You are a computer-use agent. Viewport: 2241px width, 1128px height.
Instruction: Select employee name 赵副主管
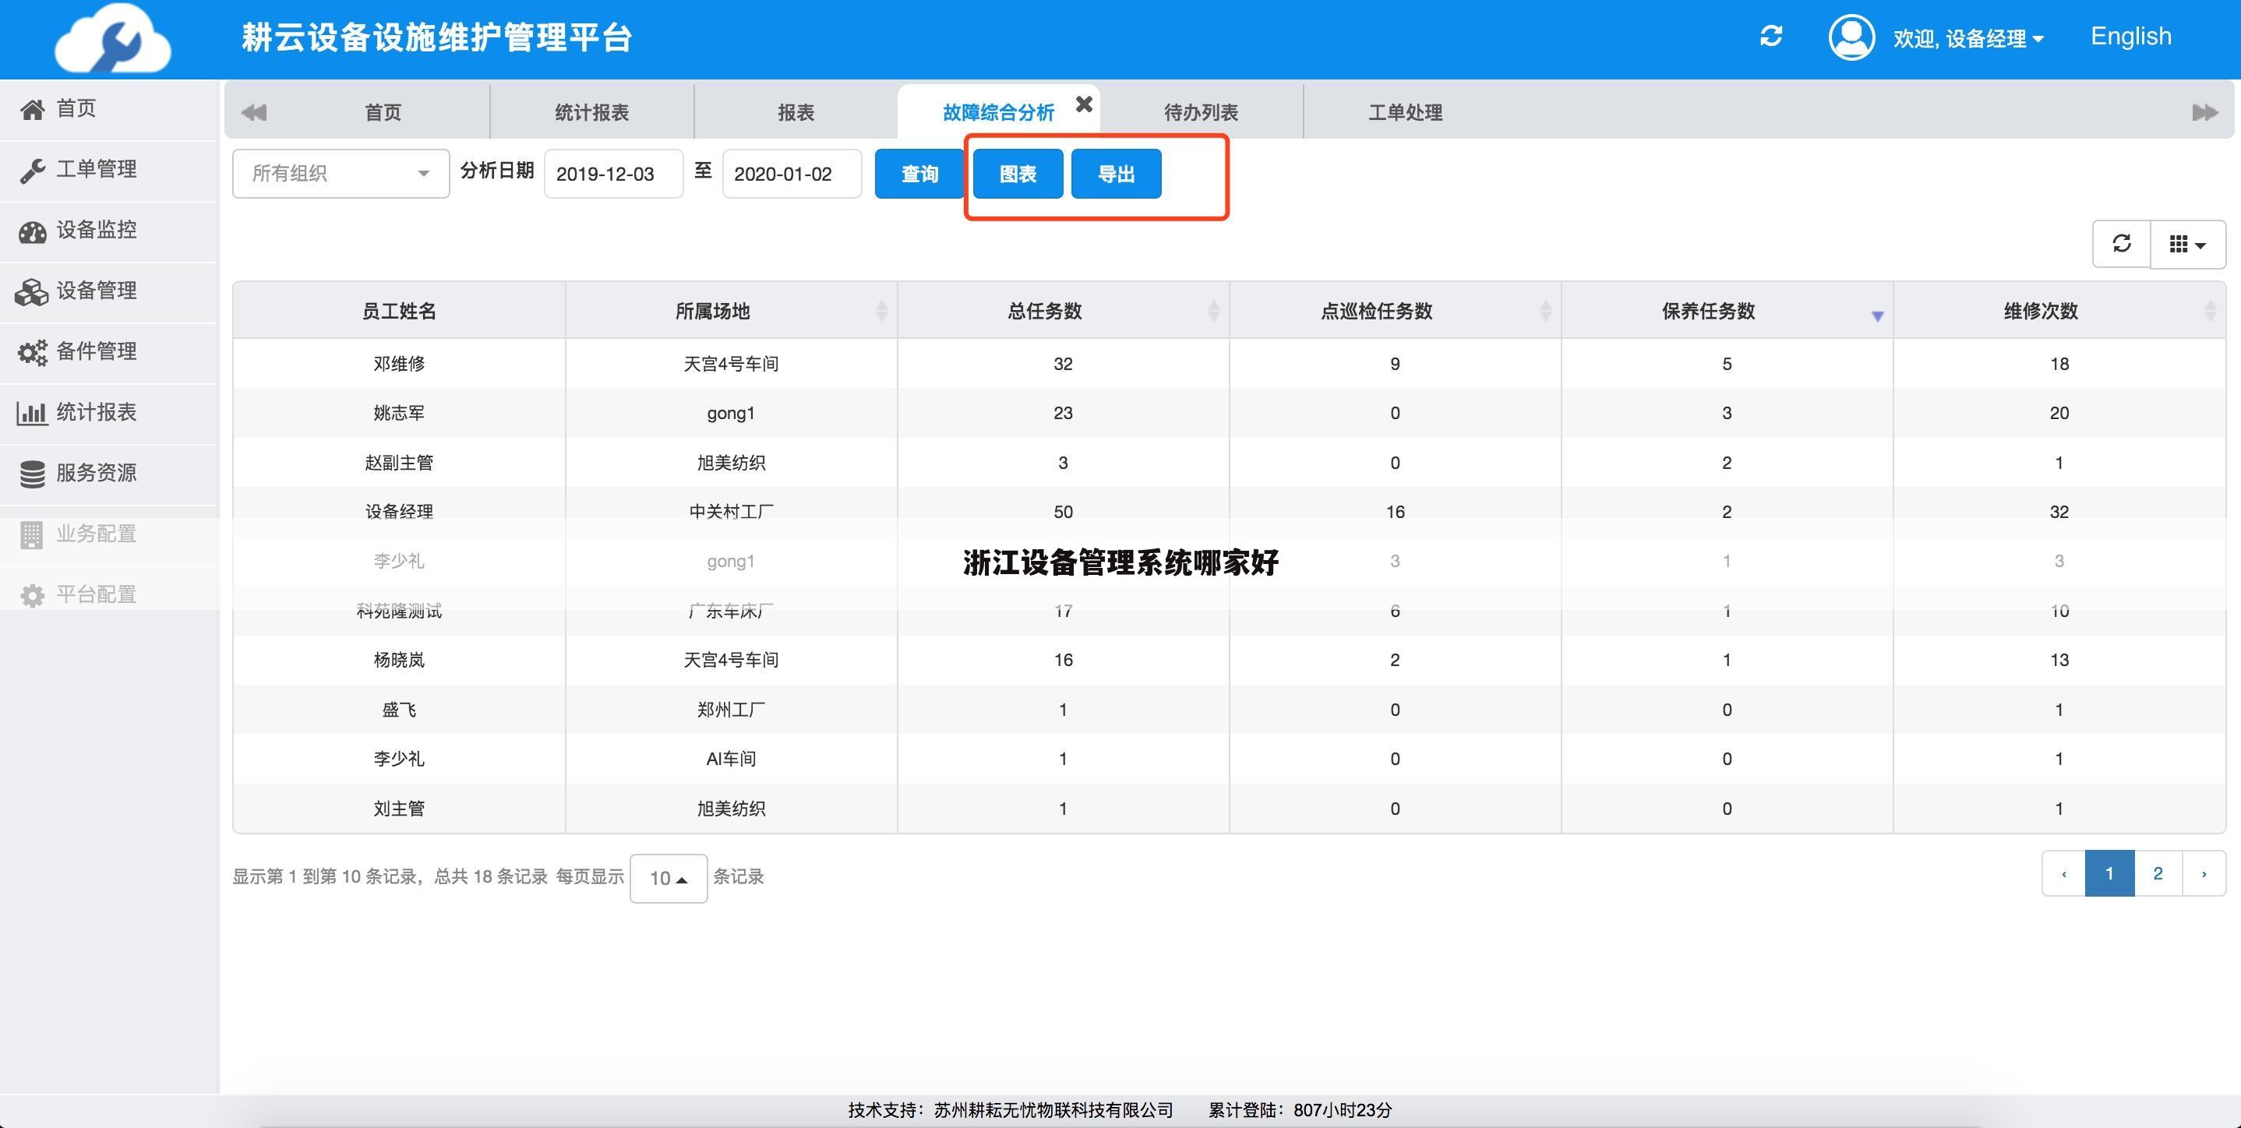coord(399,463)
